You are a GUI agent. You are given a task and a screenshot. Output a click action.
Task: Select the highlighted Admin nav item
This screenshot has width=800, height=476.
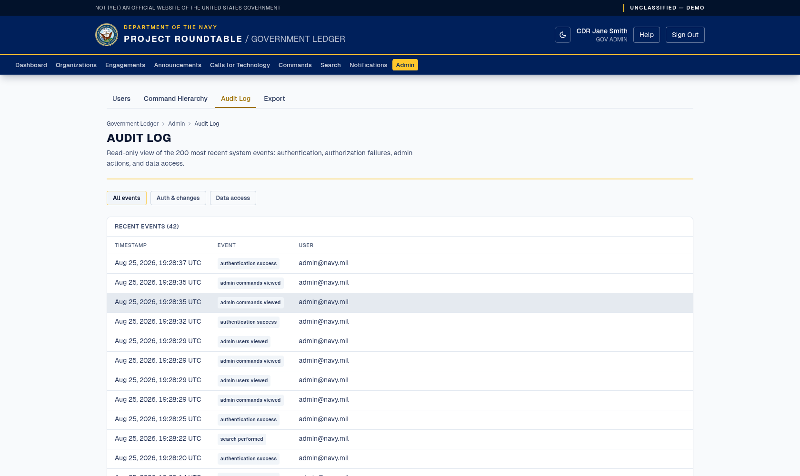coord(405,65)
